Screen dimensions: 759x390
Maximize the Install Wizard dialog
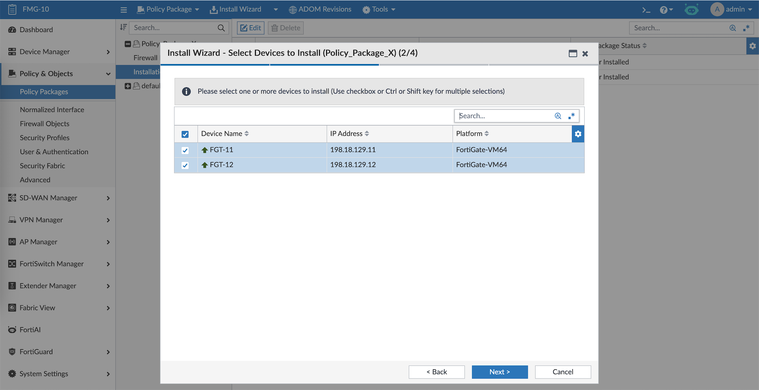573,53
